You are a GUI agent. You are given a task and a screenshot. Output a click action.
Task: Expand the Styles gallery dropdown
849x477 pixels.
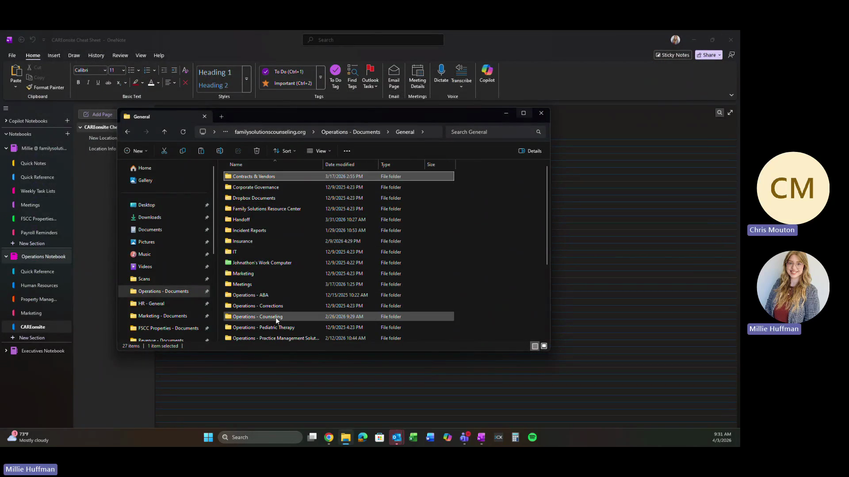(246, 79)
